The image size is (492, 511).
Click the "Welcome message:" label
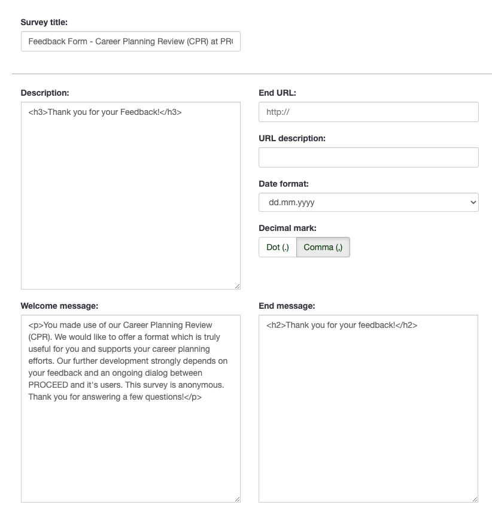tap(59, 306)
